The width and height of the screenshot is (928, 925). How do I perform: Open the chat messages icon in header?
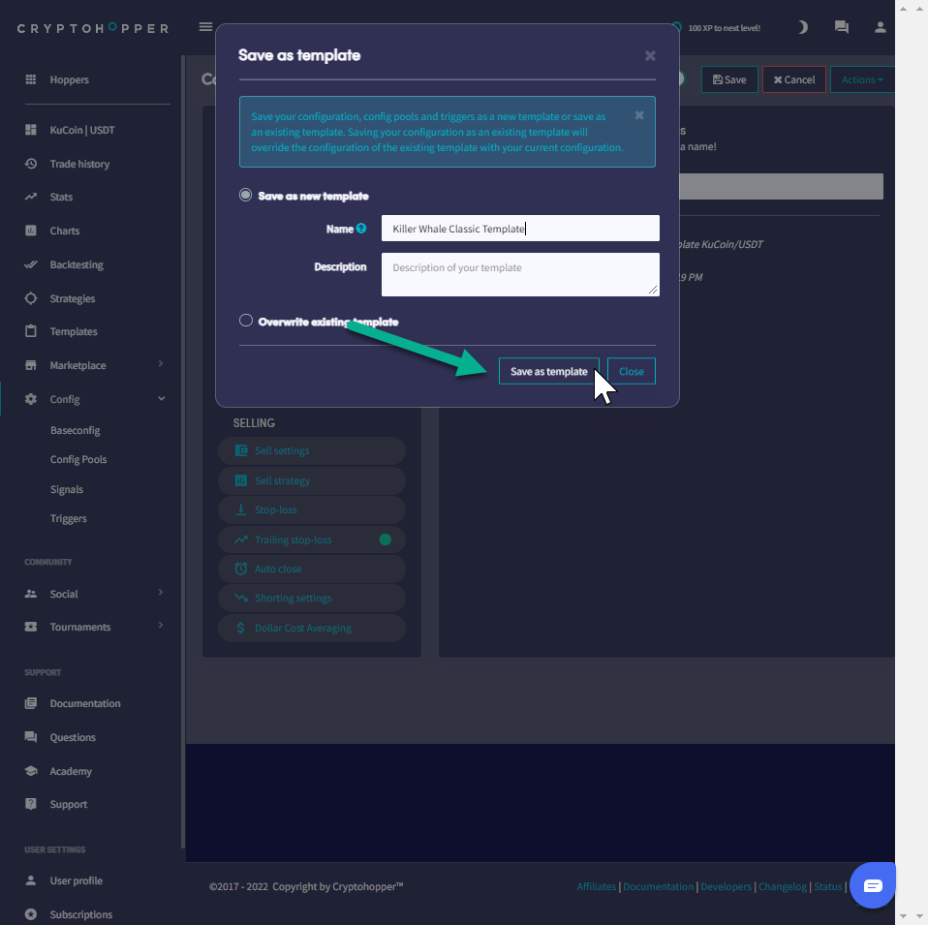click(841, 27)
